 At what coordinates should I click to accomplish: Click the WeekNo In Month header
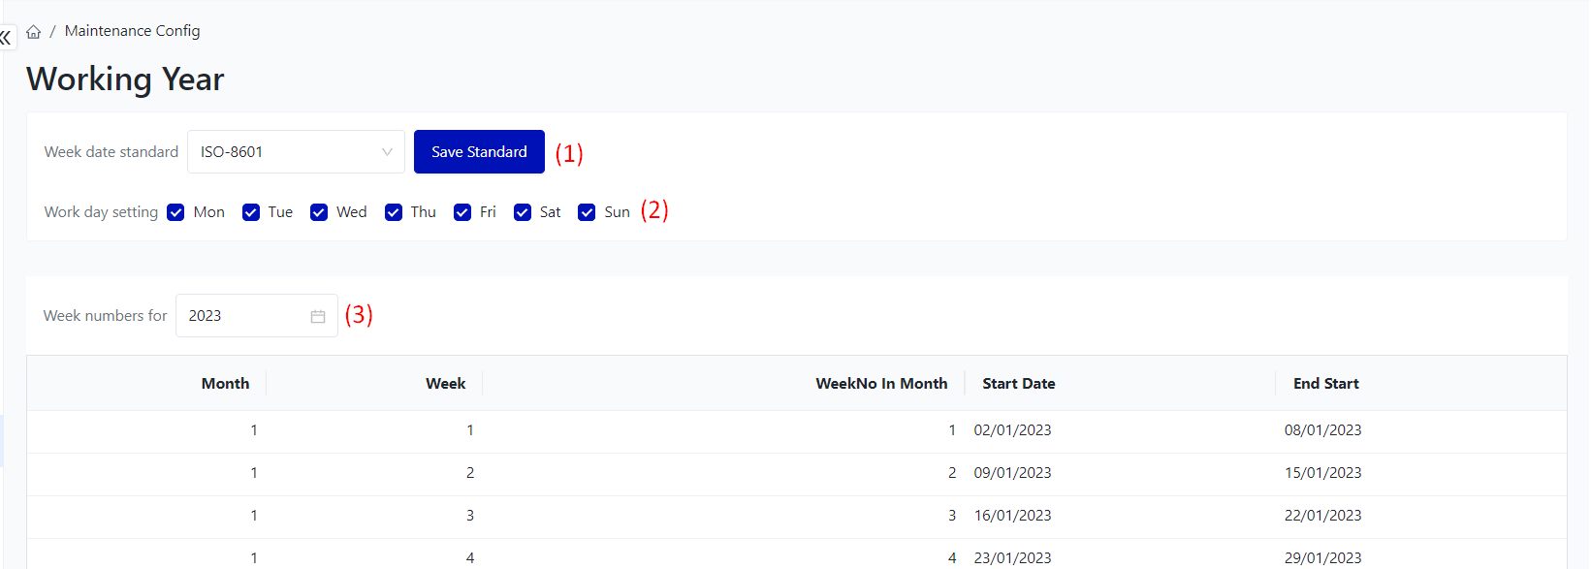(880, 384)
